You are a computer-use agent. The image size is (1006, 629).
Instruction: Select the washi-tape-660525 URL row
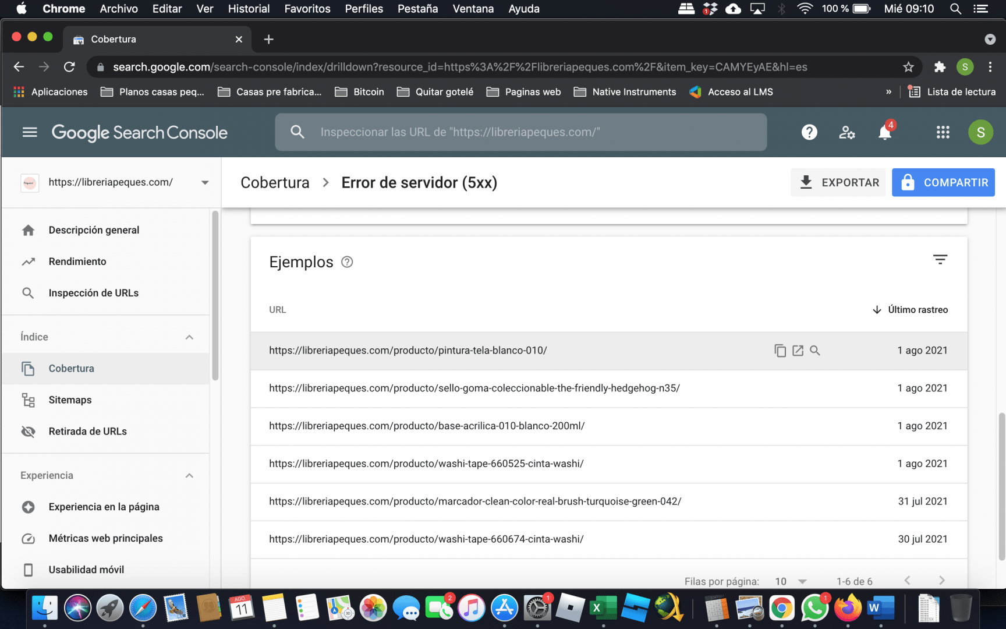609,464
